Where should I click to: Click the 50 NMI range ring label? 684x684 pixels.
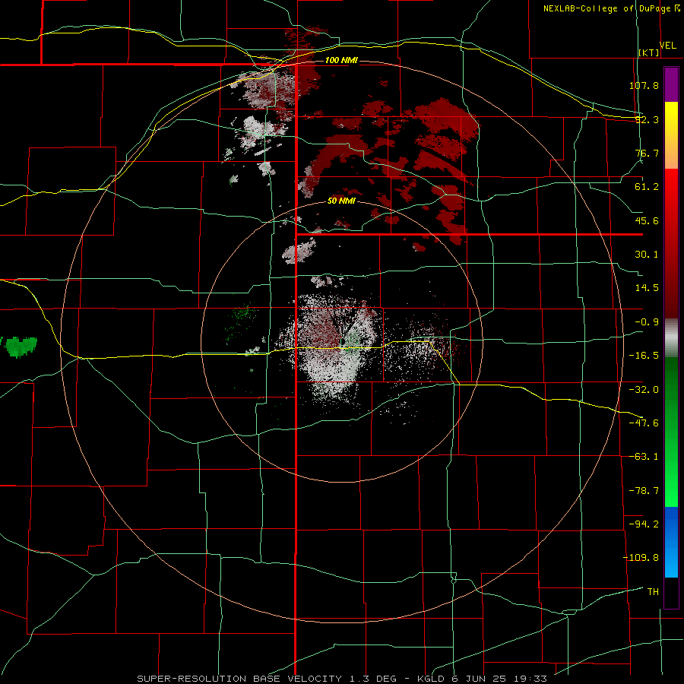click(x=341, y=201)
